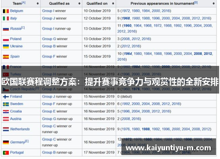Select '10 October 2019' date cell
Screen dimensions: 220x159
[97, 11]
